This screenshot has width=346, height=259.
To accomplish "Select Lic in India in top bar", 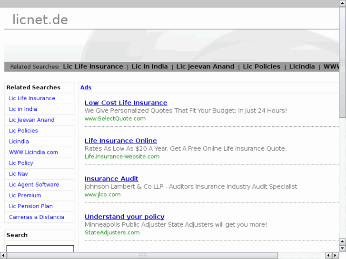I will coord(149,67).
